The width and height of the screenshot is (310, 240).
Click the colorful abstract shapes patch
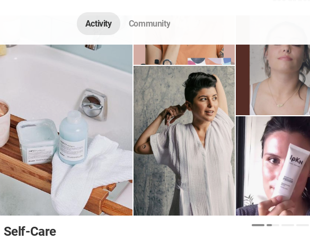tap(209, 61)
